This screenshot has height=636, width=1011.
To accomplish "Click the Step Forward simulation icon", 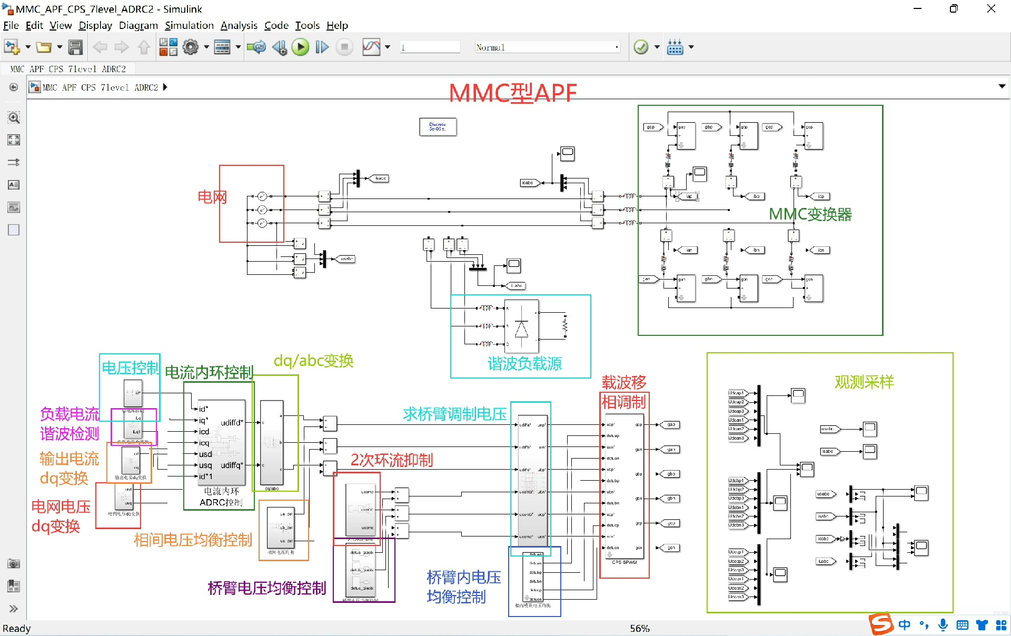I will coord(322,47).
